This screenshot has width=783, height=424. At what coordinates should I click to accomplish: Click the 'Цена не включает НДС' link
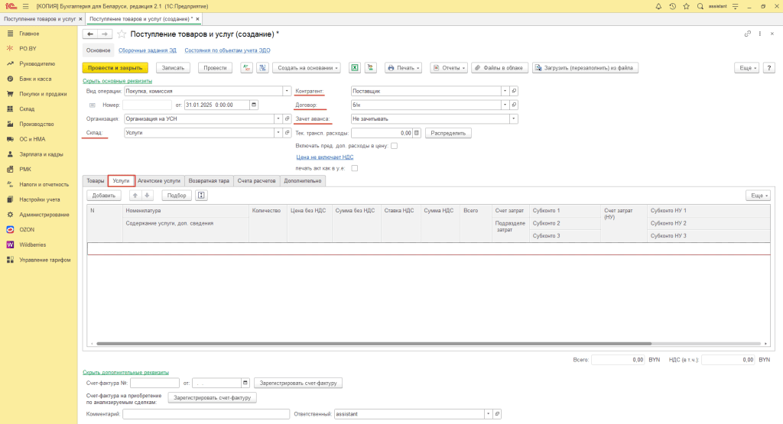pyautogui.click(x=324, y=157)
